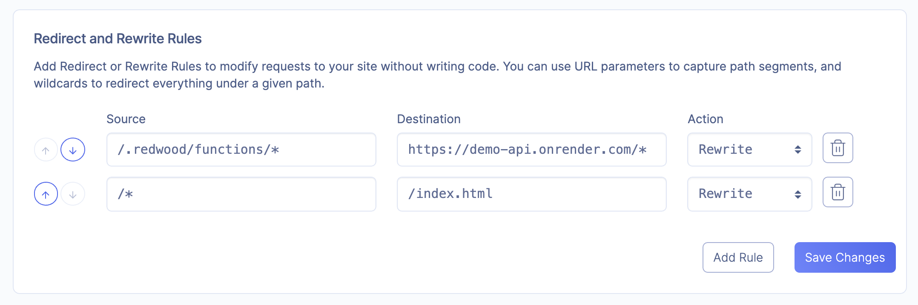
Task: Move the /* rule up
Action: point(46,194)
